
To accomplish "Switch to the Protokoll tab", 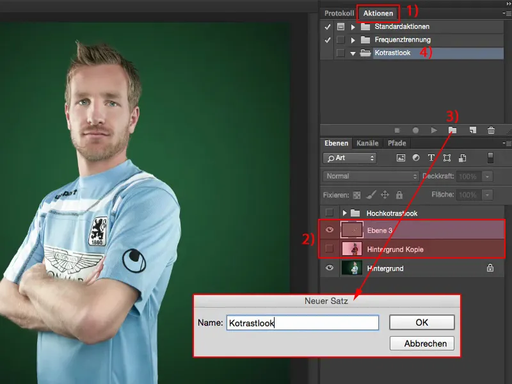I will click(339, 13).
